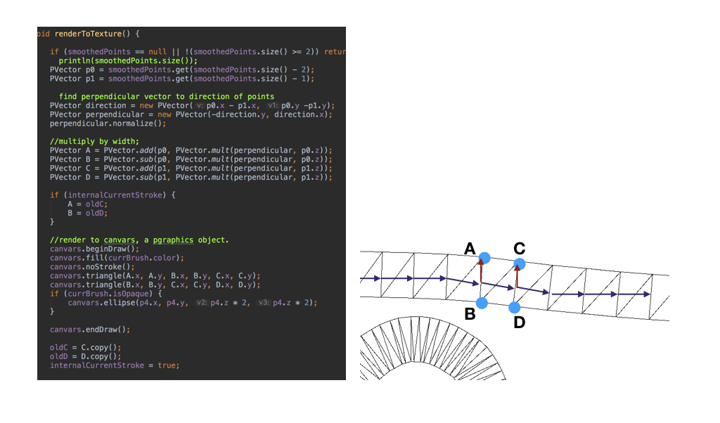This screenshot has width=720, height=423.
Task: Click the "v3:" parameter hint in ellipse call
Action: click(x=264, y=303)
